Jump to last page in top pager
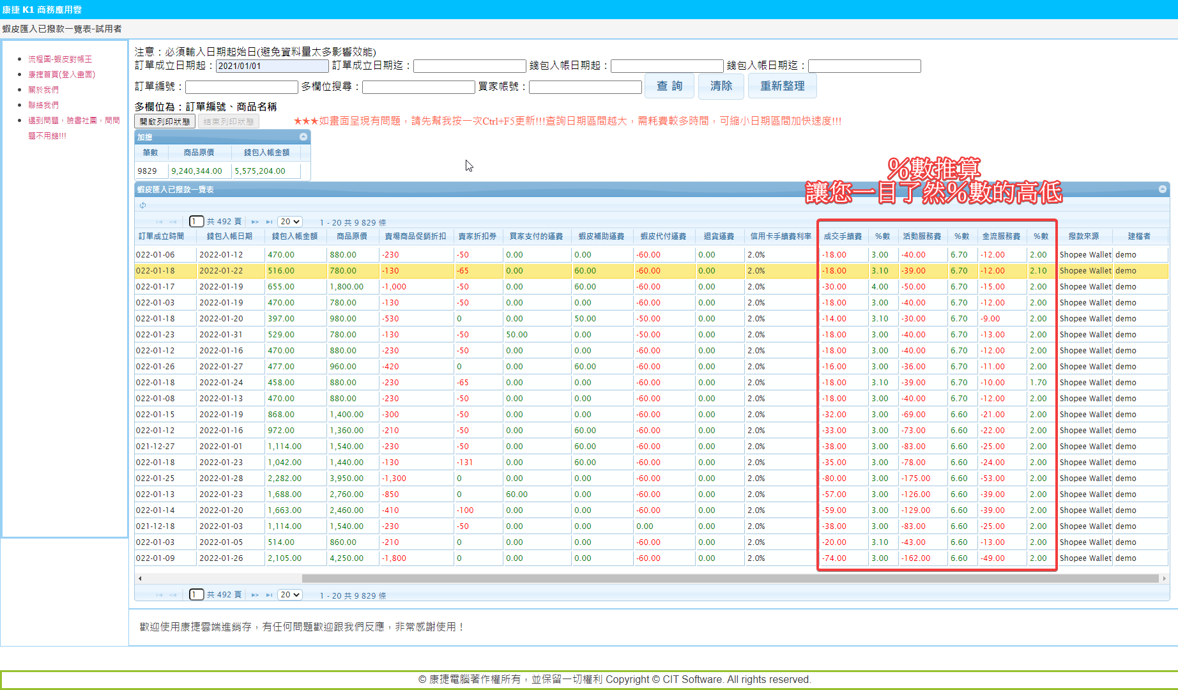Viewport: 1178px width, 690px height. click(269, 222)
